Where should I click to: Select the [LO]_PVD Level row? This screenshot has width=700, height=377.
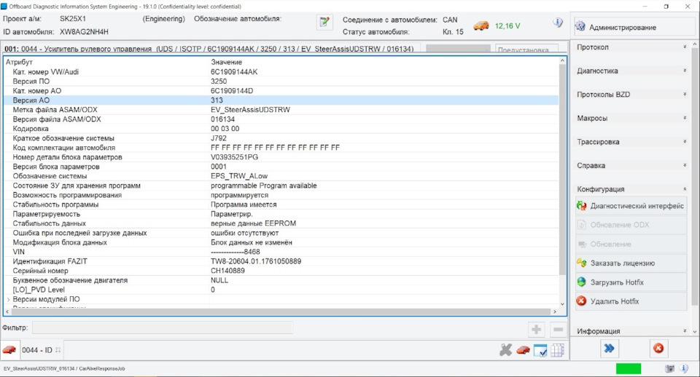tap(281, 290)
